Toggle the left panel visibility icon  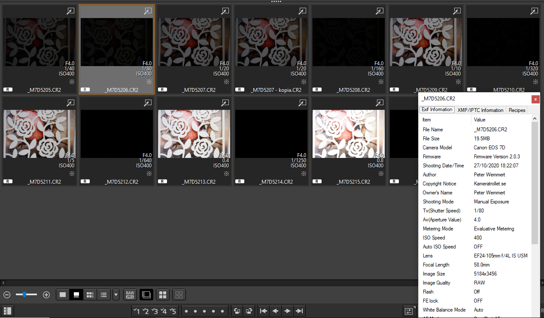(7, 311)
